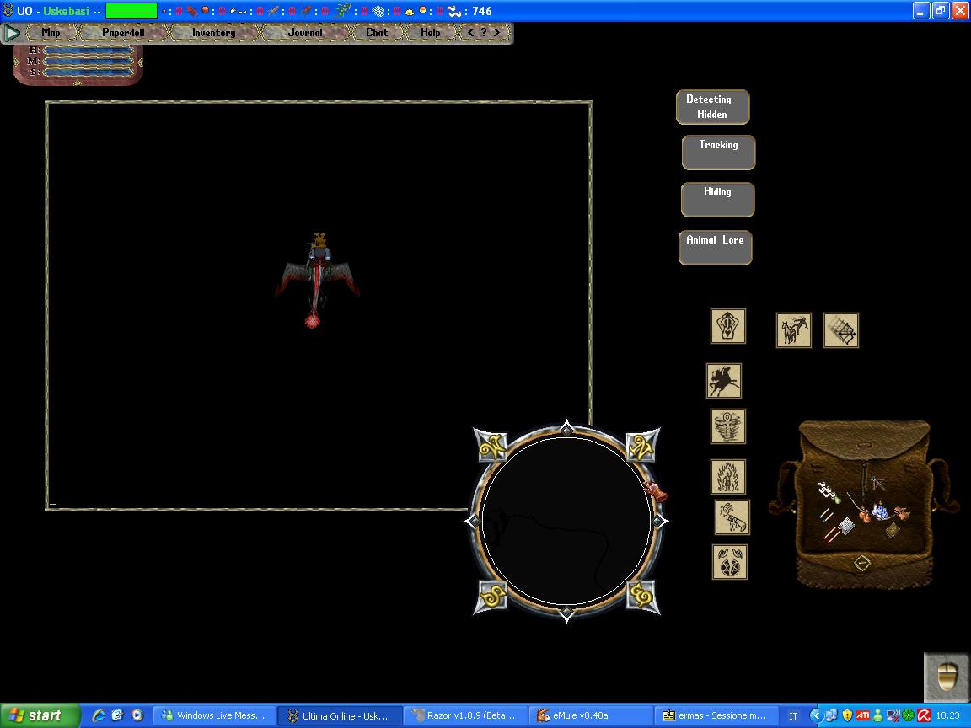Click the M mana bar in the status gump

tap(88, 62)
